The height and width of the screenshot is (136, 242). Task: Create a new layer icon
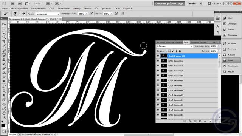pyautogui.click(x=210, y=121)
